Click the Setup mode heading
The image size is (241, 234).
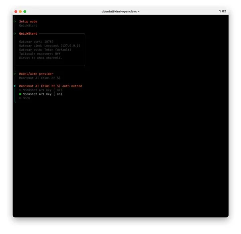tap(28, 22)
